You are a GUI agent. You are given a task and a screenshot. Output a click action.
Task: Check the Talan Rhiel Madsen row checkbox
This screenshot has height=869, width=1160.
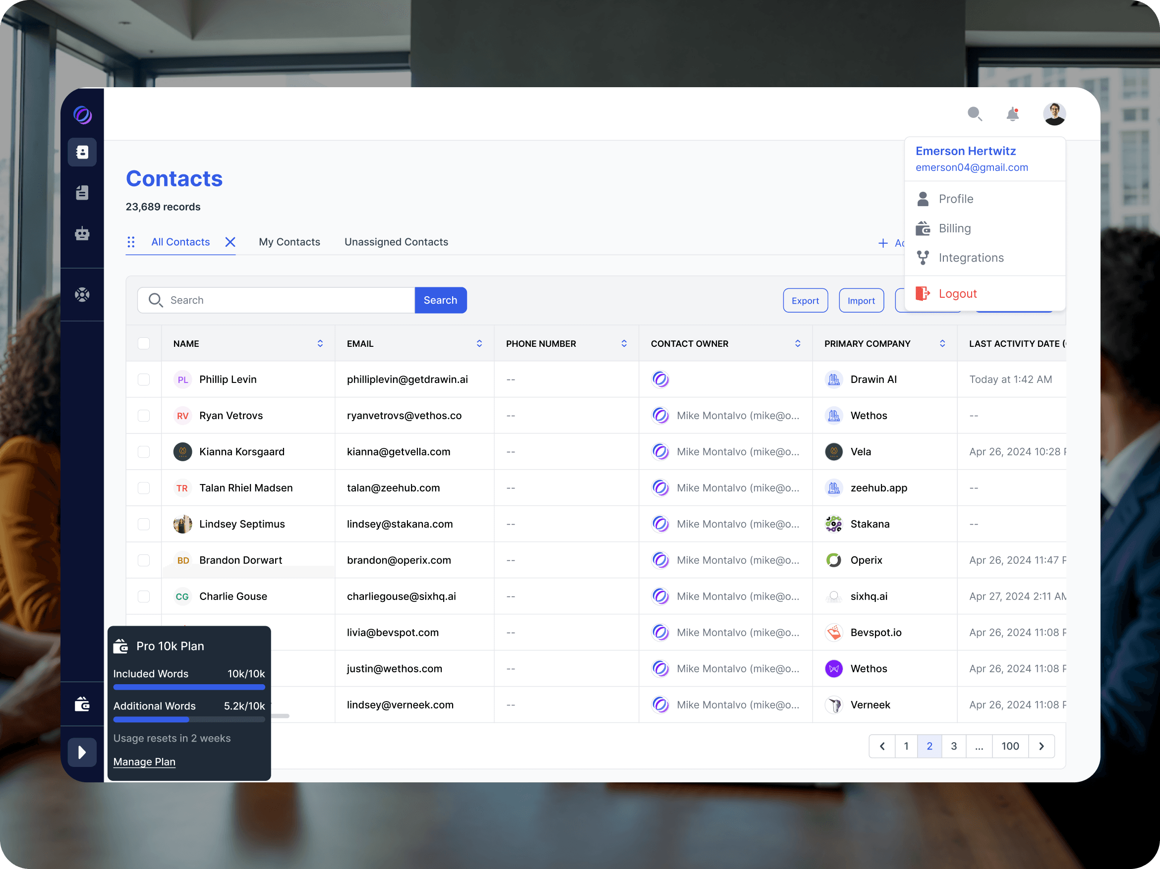coord(144,488)
